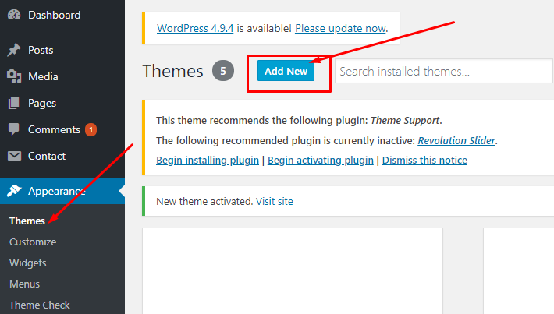Click the Posts pushpin icon
The image size is (554, 314).
[x=14, y=50]
